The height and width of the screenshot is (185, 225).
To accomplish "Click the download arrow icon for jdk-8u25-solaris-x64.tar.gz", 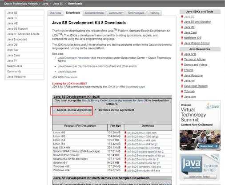I will click(125, 163).
